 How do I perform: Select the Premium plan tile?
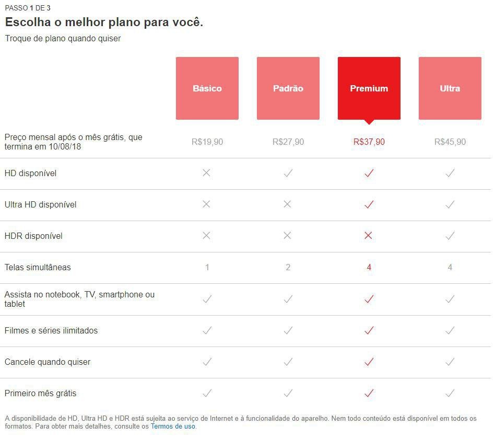[x=369, y=88]
